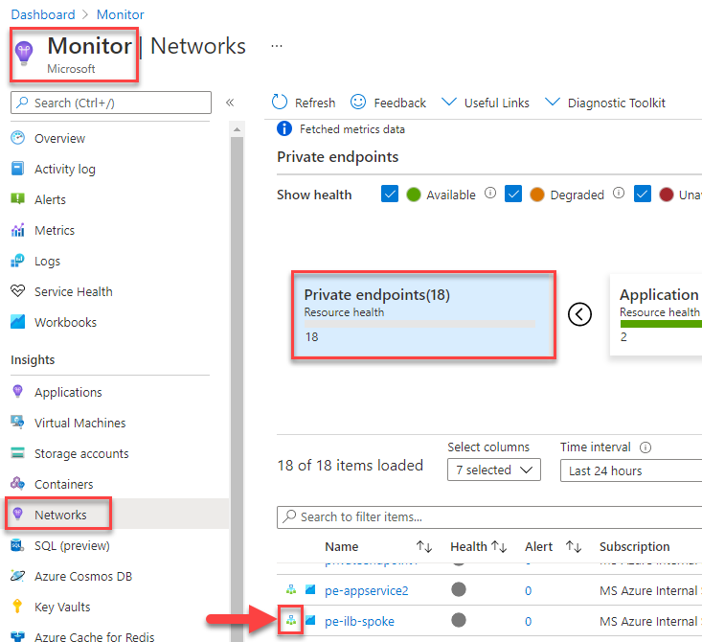Open dependency view icon for pe-appservice2
Viewport: 702px width, 642px height.
click(x=291, y=589)
